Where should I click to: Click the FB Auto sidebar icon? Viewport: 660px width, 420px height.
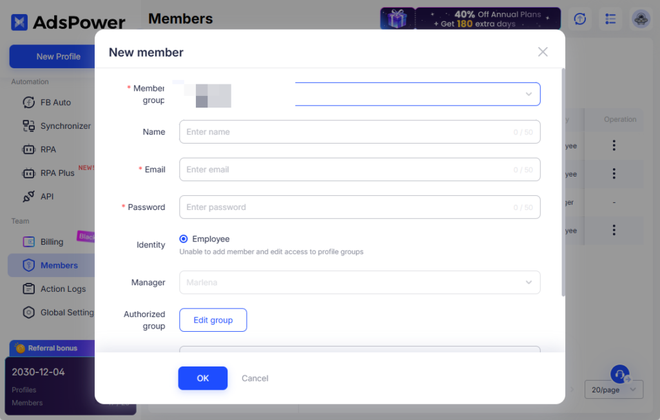pos(29,102)
